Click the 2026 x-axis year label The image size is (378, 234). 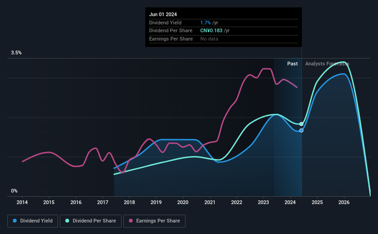click(x=344, y=202)
